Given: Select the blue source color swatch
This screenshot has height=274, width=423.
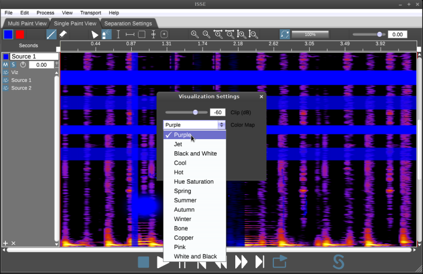Looking at the screenshot, I should point(8,34).
